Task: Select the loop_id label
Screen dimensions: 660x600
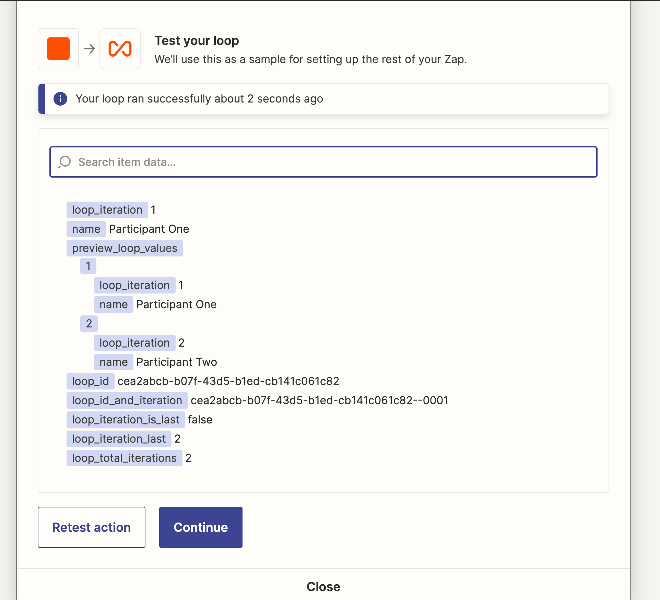Action: (90, 381)
